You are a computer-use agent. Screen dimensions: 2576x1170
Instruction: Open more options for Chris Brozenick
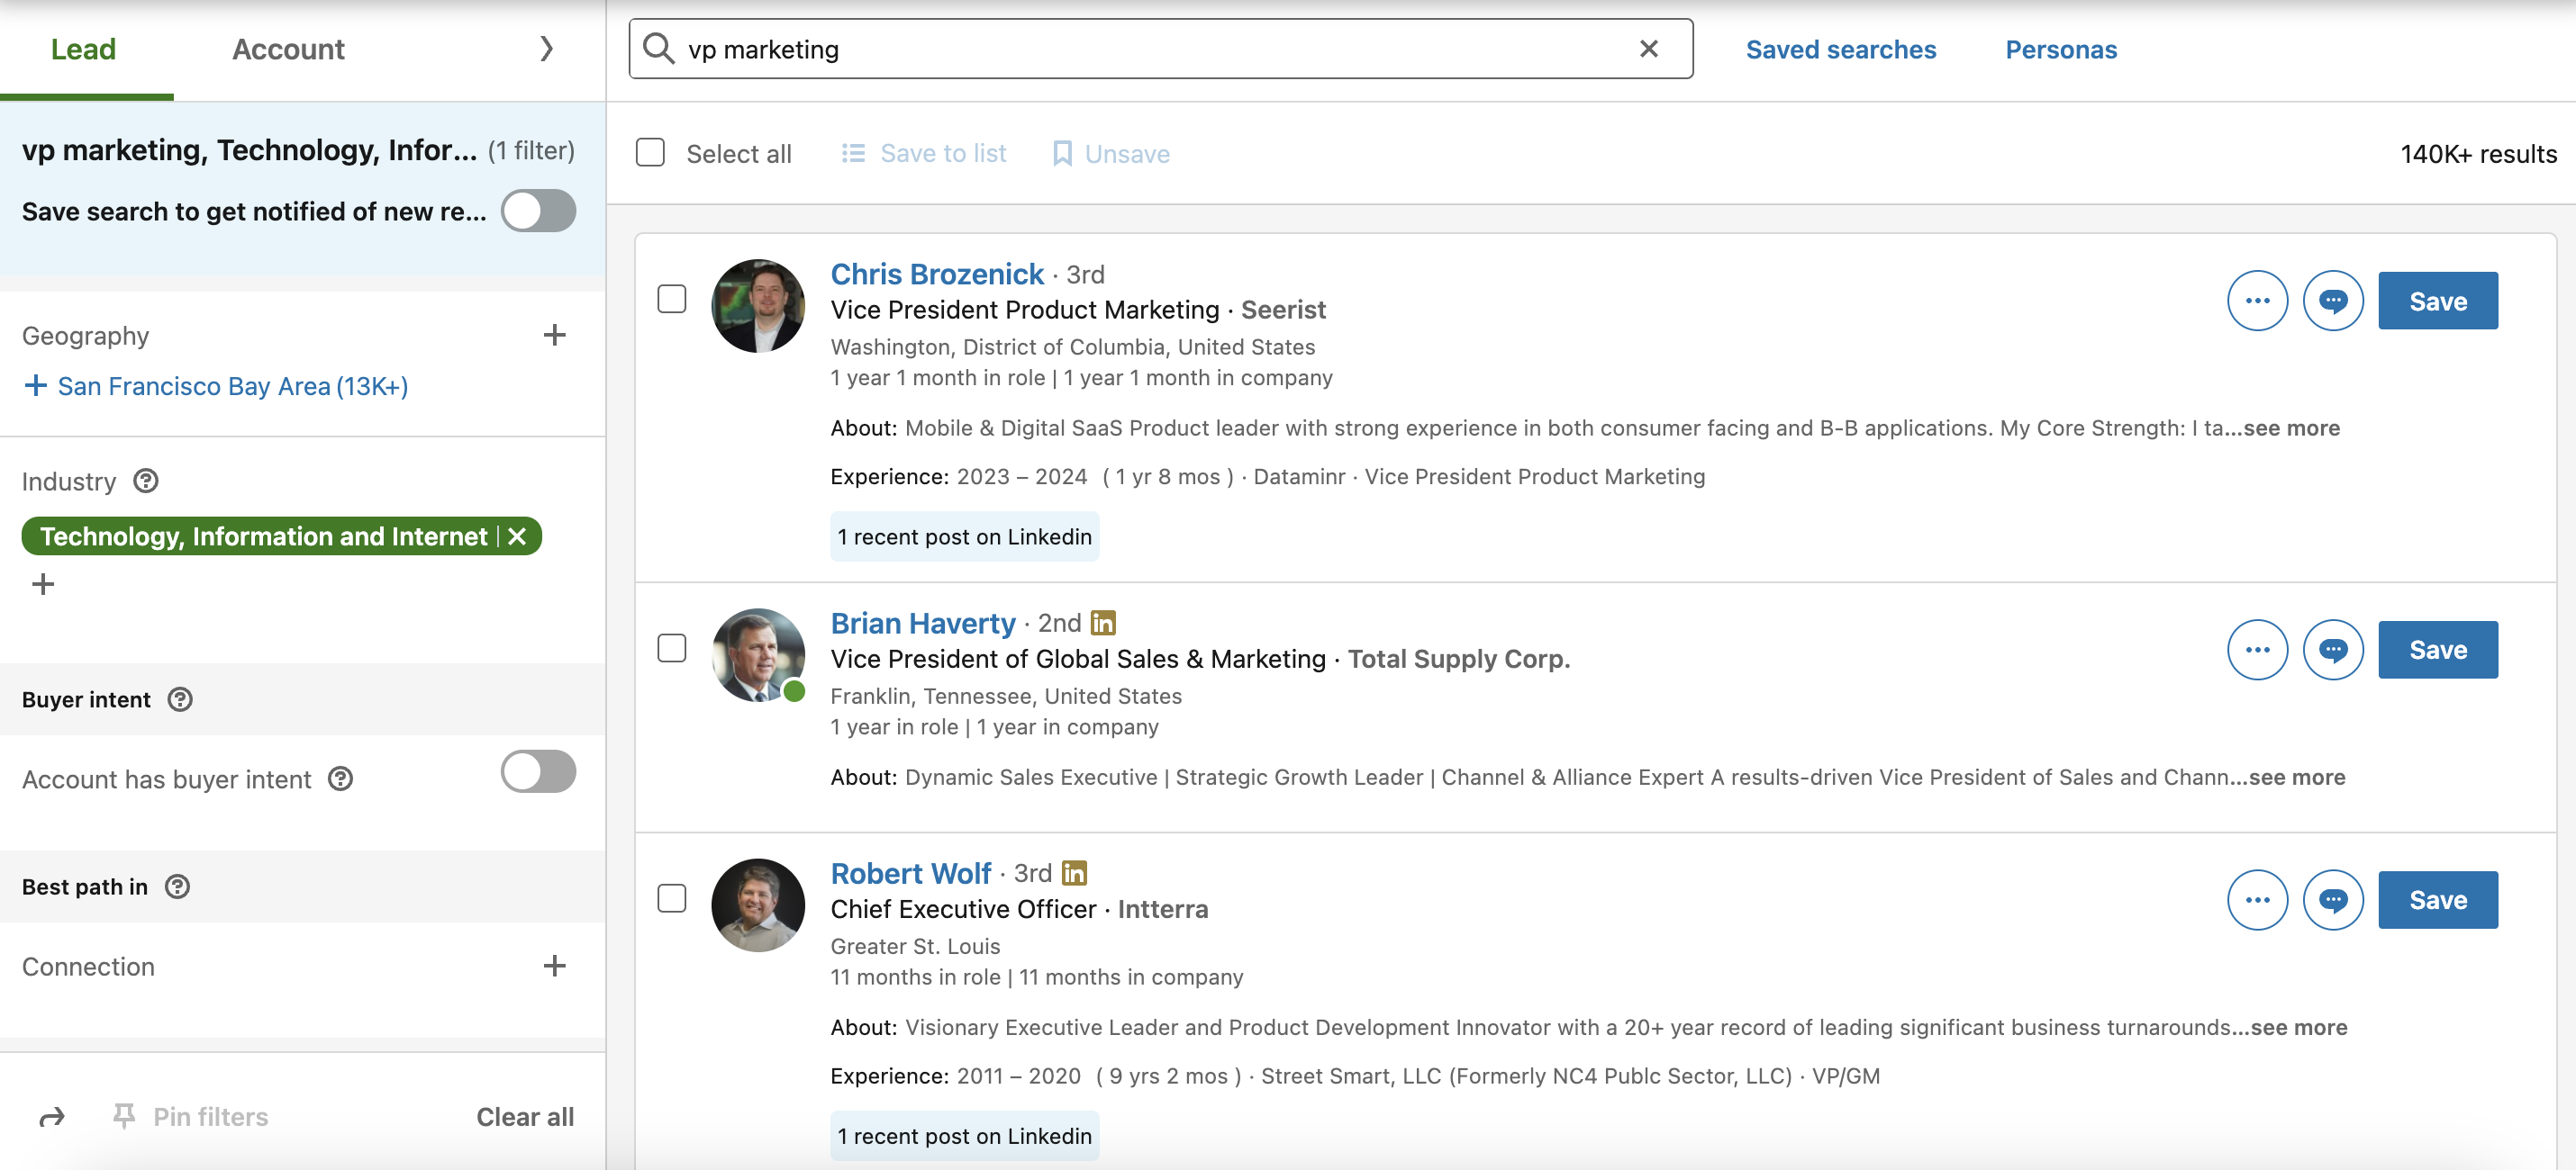pyautogui.click(x=2257, y=301)
